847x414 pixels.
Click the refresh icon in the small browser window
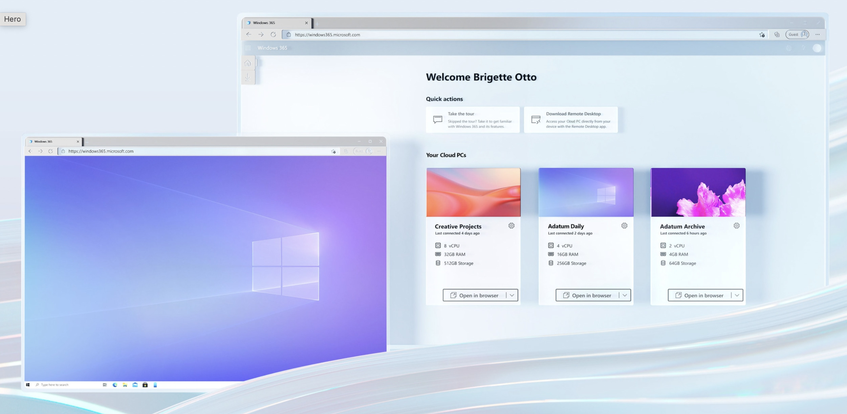coord(50,151)
